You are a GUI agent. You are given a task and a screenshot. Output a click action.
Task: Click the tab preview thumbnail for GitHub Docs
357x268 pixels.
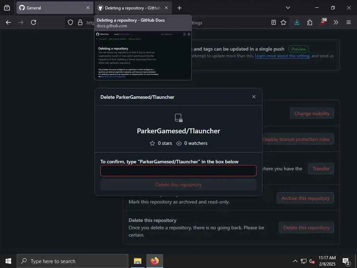[143, 55]
